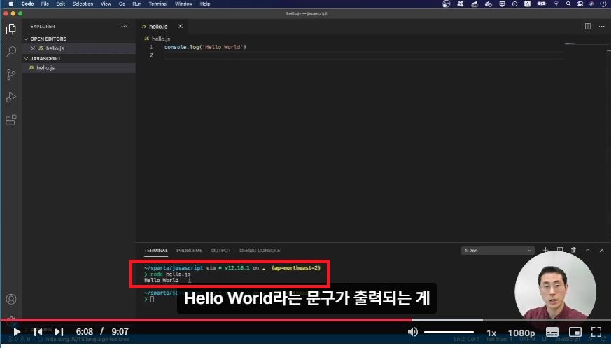Screen dimensions: 611x348
Task: Enter fullscreen video mode
Action: [596, 332]
